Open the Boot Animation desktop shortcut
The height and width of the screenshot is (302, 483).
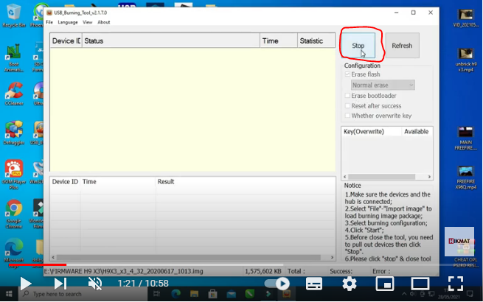[x=13, y=58]
